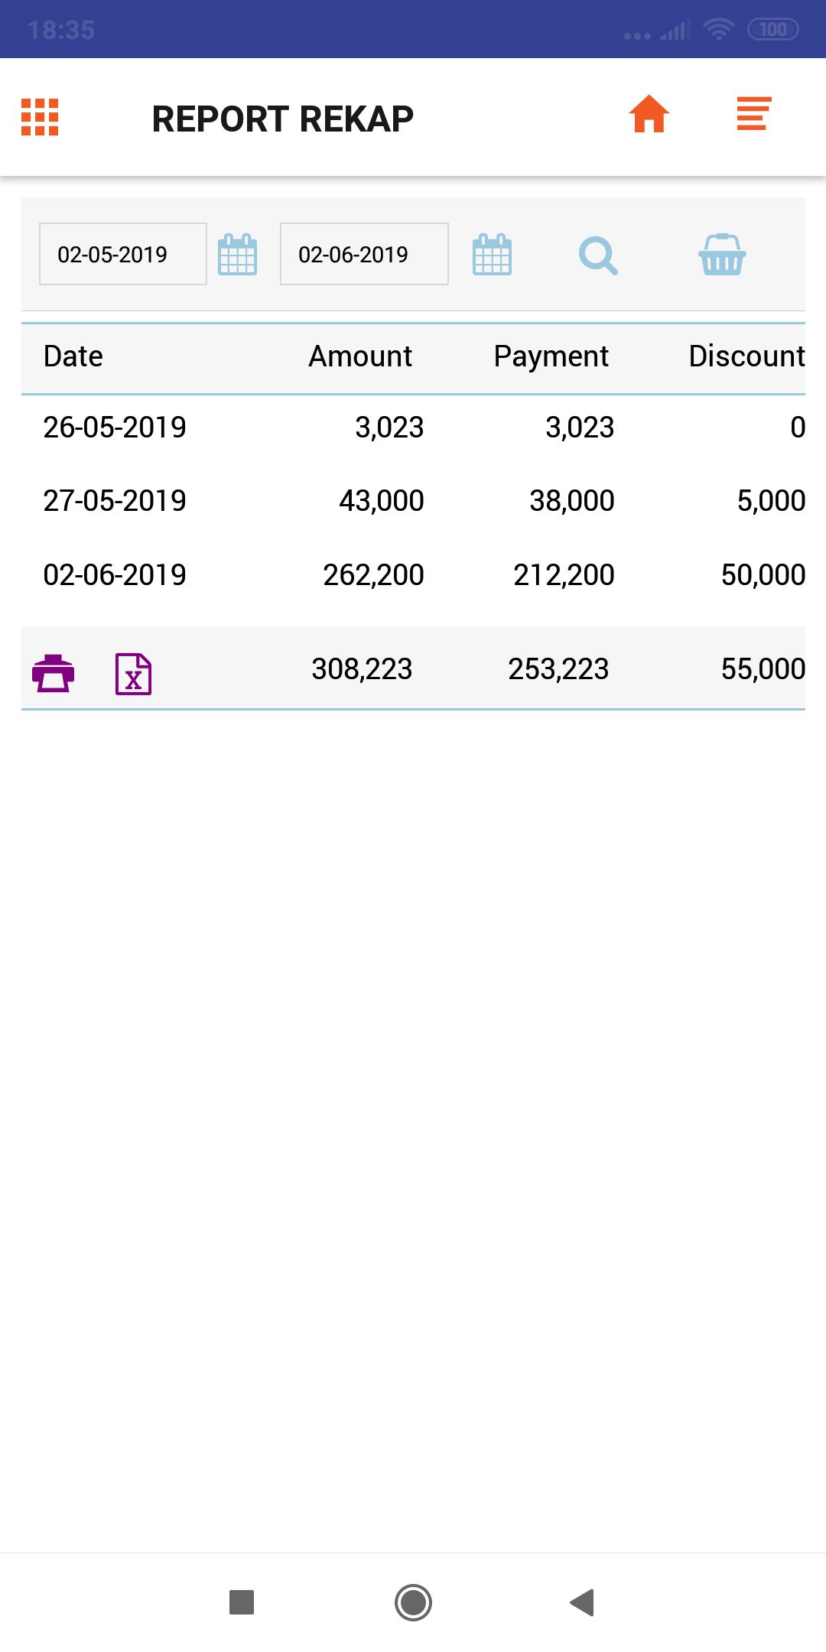Edit the end date field 02-06-2019
The width and height of the screenshot is (826, 1652).
coord(363,255)
